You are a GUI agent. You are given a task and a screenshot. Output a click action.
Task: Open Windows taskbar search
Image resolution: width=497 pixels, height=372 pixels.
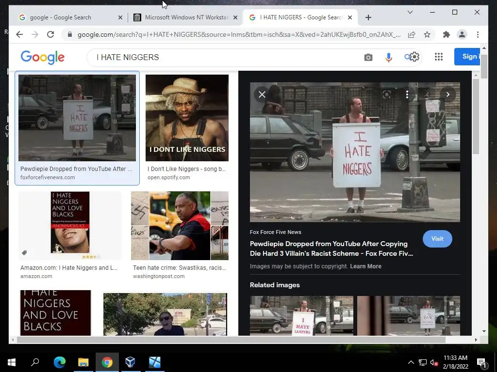(x=35, y=362)
